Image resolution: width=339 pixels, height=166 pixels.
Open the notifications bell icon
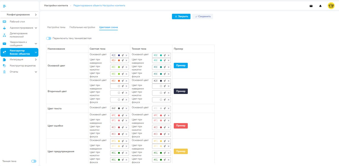point(320,6)
